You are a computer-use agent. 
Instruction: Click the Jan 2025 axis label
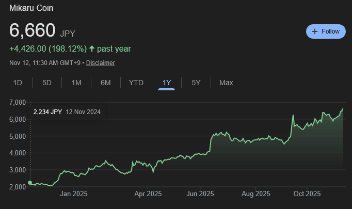point(74,194)
